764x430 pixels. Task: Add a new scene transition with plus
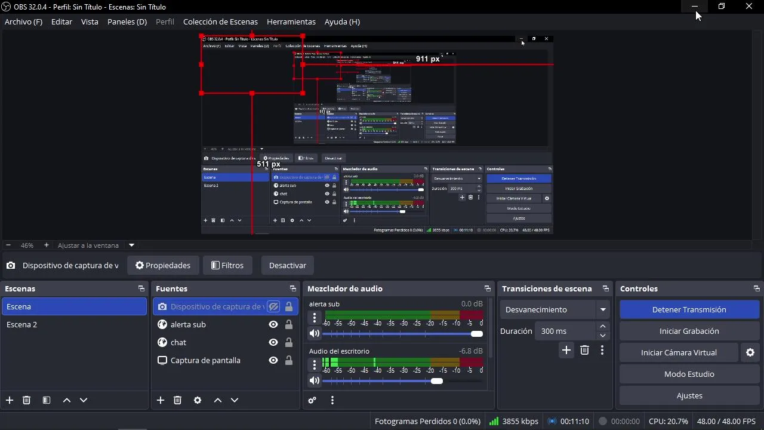(x=566, y=351)
